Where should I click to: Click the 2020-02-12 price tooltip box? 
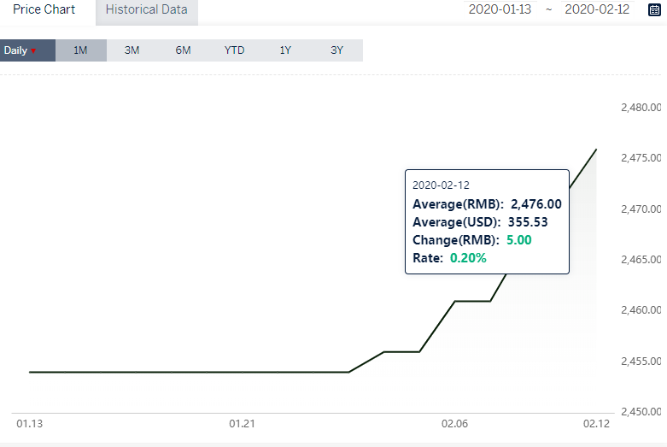pos(487,222)
